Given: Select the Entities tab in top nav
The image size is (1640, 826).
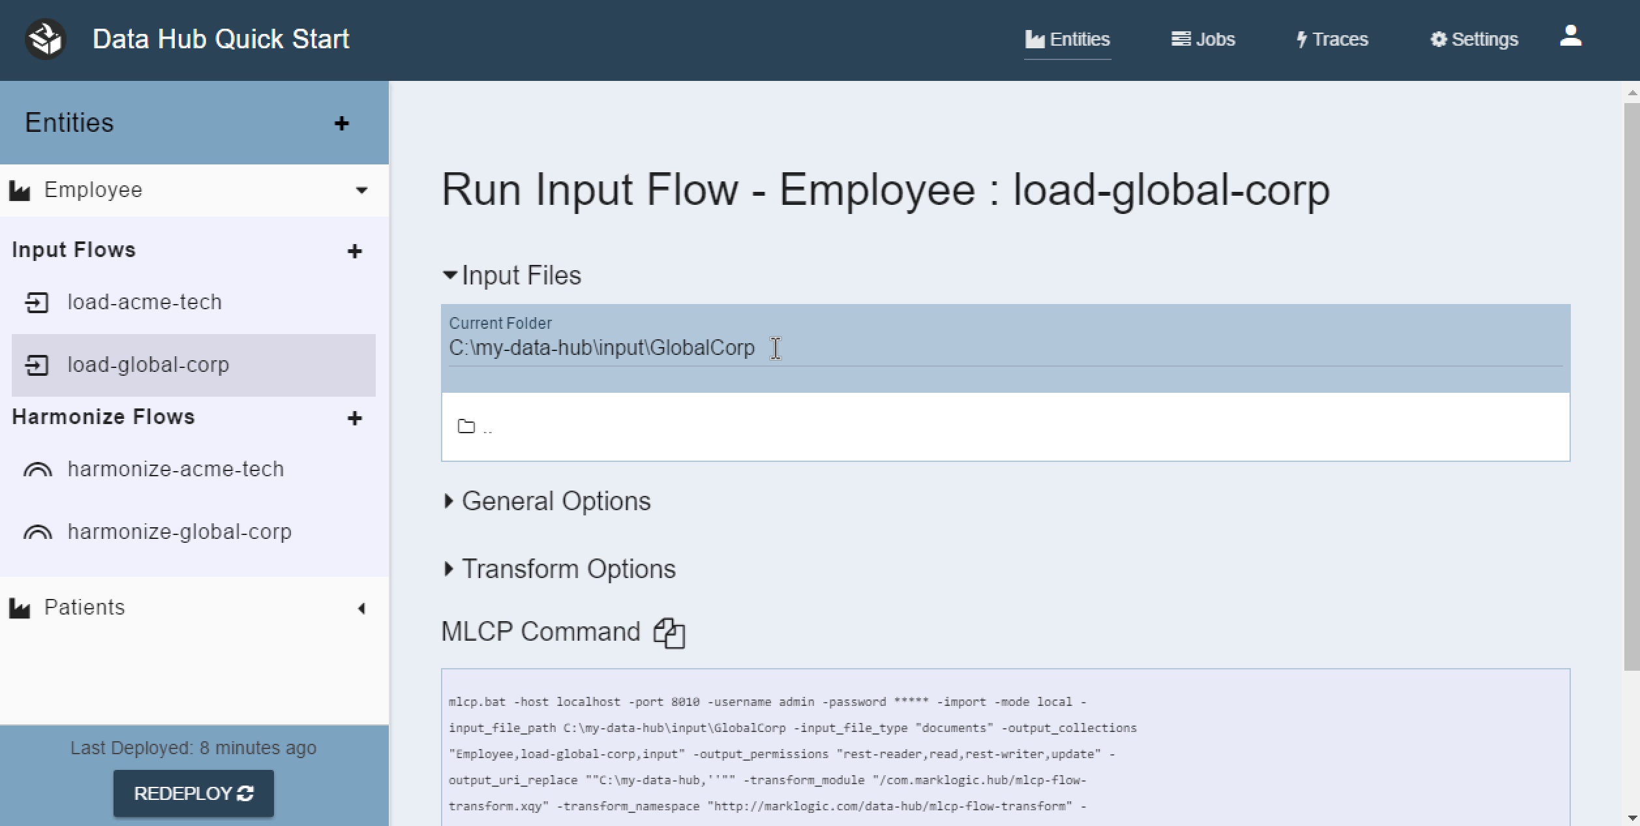Looking at the screenshot, I should 1067,38.
